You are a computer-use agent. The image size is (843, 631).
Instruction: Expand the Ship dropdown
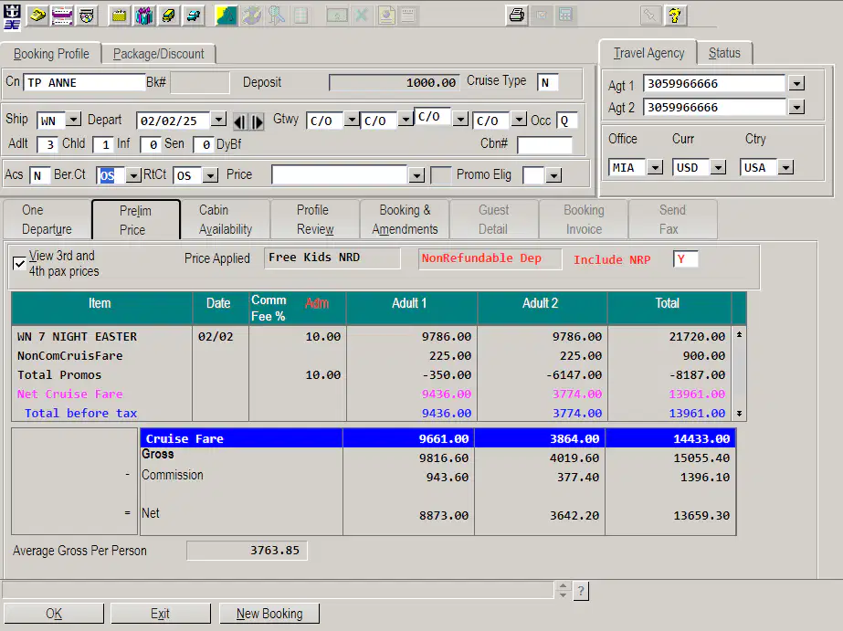click(73, 120)
